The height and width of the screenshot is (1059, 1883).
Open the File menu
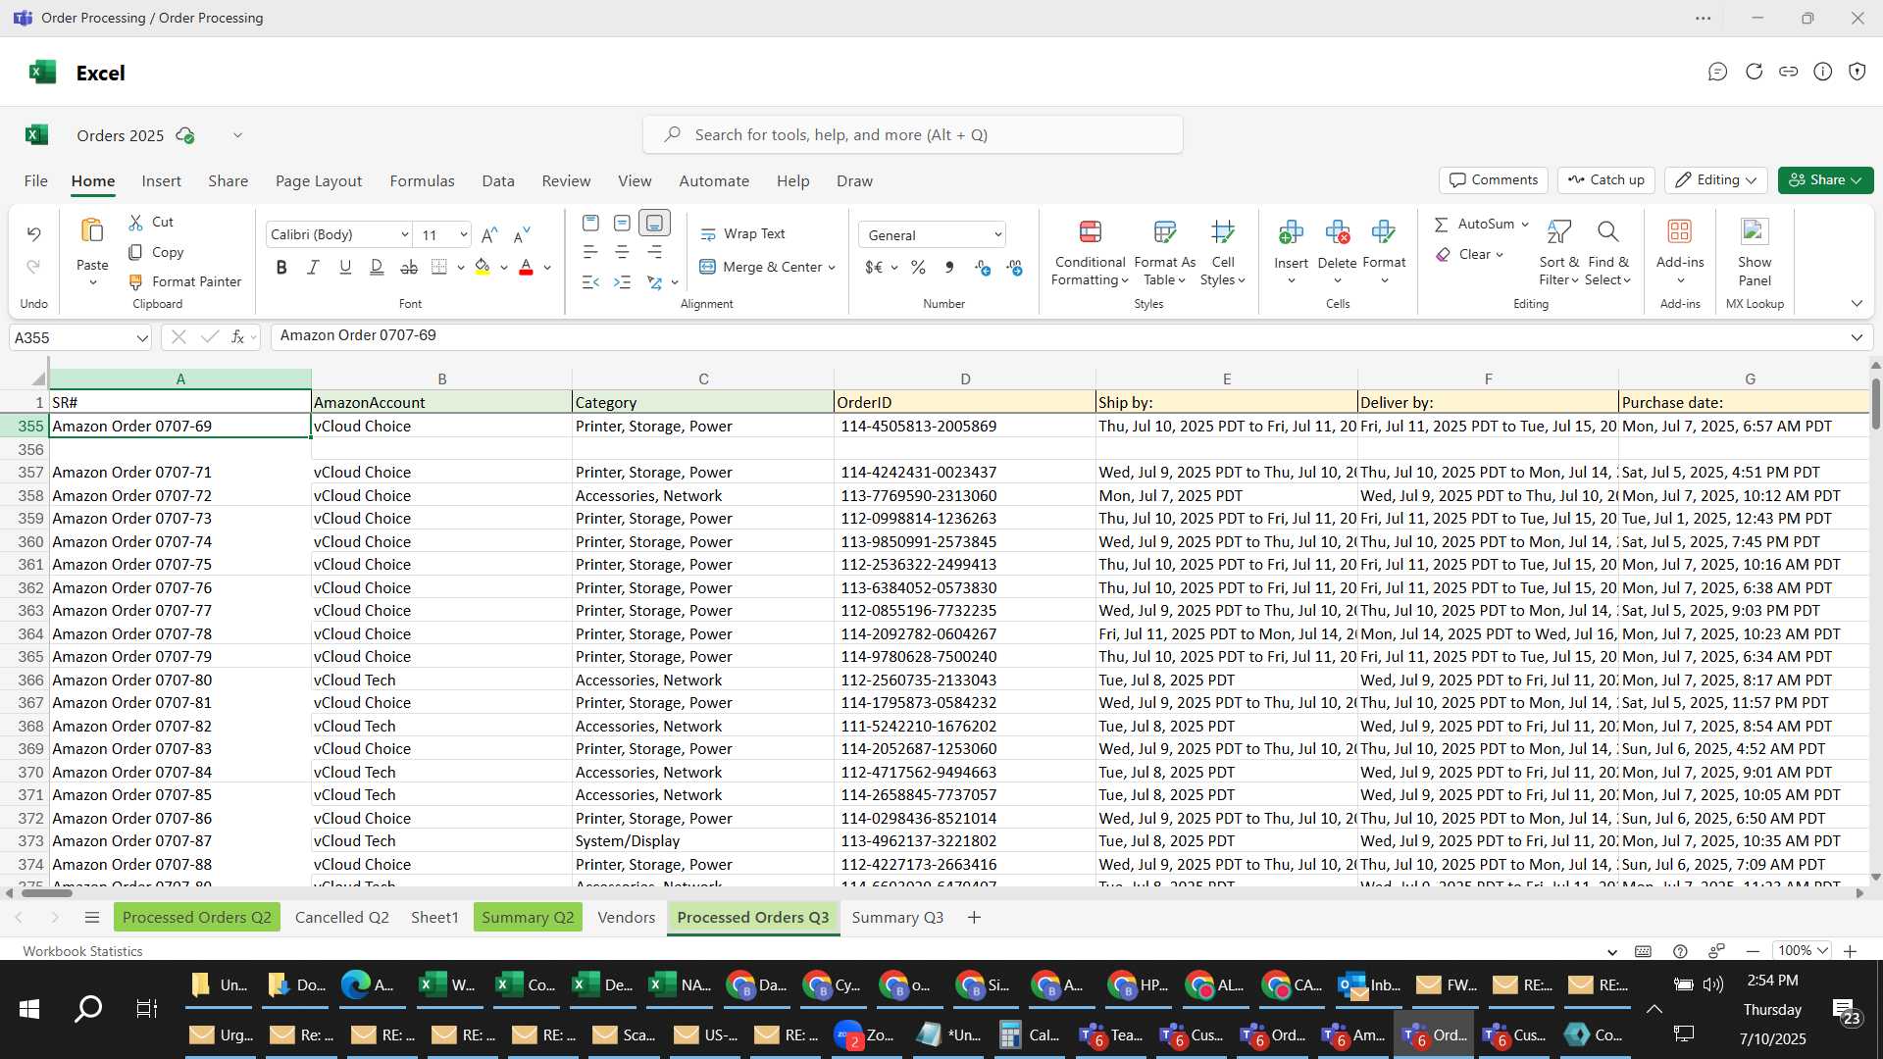[x=35, y=180]
